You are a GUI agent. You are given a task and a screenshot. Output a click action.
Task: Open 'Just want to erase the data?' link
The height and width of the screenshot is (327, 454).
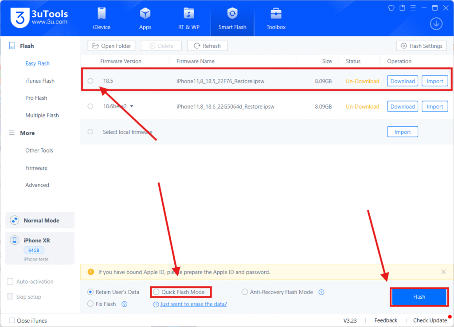click(x=193, y=304)
